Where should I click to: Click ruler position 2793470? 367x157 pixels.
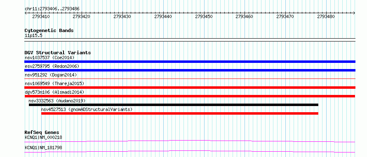tap(285, 16)
